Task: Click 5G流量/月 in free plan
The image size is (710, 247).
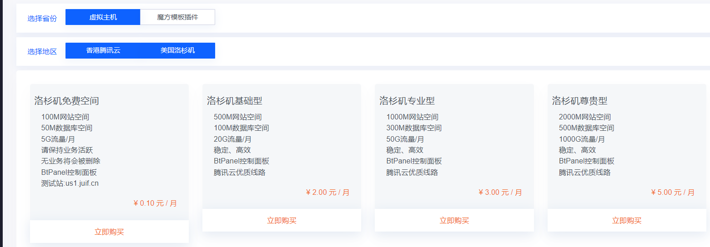Action: pyautogui.click(x=58, y=139)
